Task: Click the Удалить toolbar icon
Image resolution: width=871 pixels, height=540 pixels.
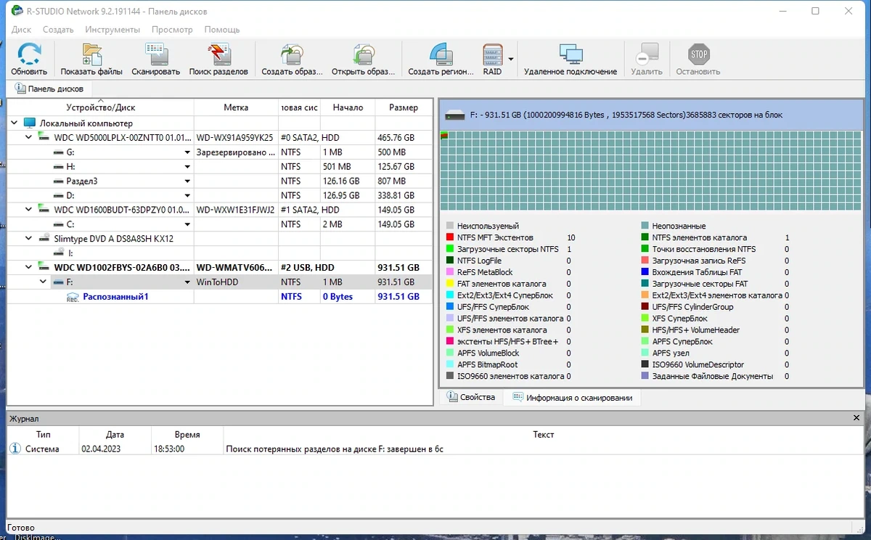Action: coord(646,54)
